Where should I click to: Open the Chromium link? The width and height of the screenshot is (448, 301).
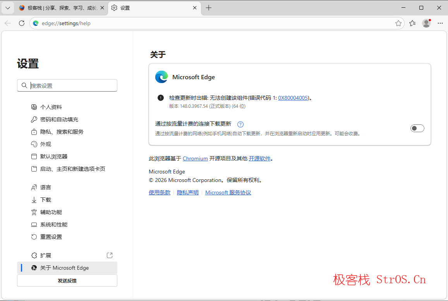pyautogui.click(x=195, y=159)
